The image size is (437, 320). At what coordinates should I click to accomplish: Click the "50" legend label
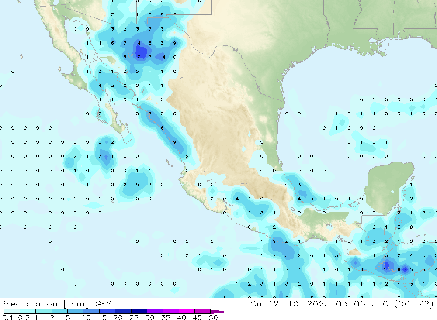coord(213,317)
